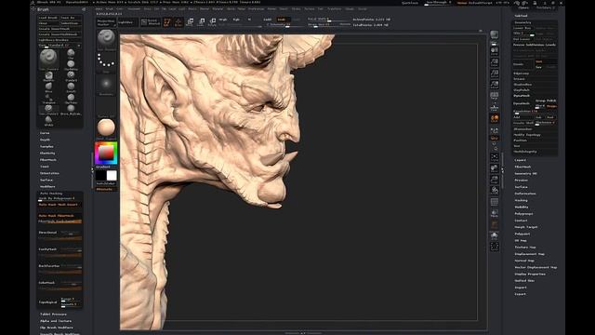Click the Frame mesh icon
The height and width of the screenshot is (335, 595).
pyautogui.click(x=494, y=157)
